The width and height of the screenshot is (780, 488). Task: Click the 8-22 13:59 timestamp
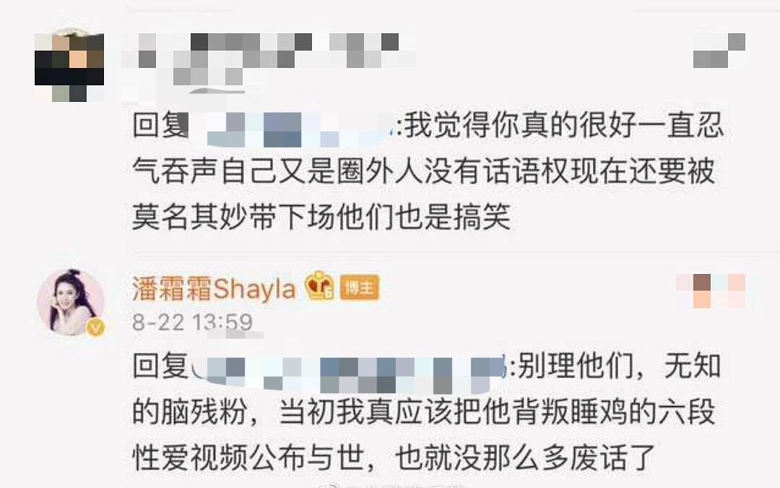pos(193,322)
